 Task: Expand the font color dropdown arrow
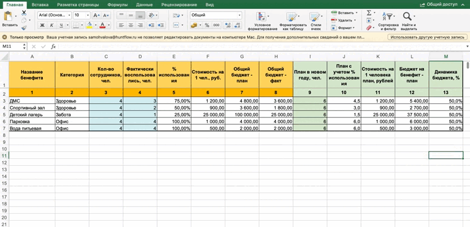click(x=109, y=25)
